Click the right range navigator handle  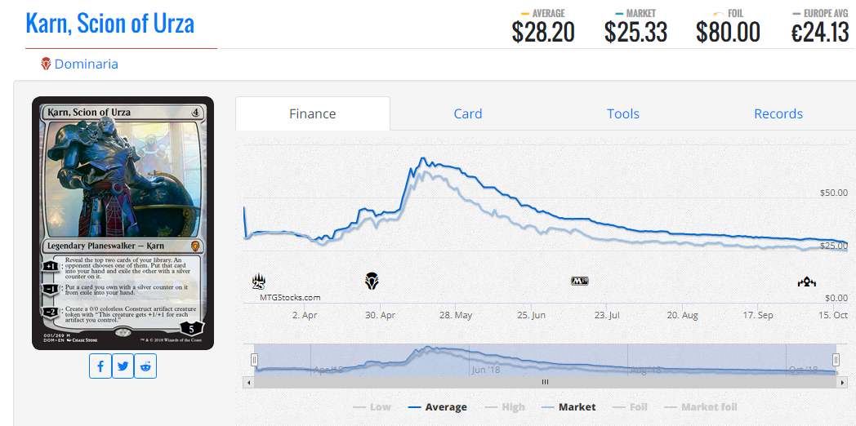836,359
